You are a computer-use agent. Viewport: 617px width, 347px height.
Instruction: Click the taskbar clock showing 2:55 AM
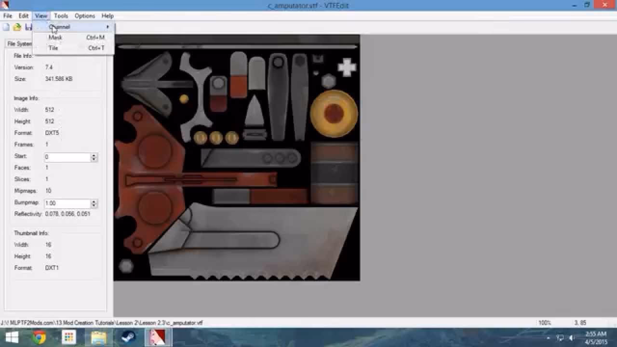[x=596, y=338]
